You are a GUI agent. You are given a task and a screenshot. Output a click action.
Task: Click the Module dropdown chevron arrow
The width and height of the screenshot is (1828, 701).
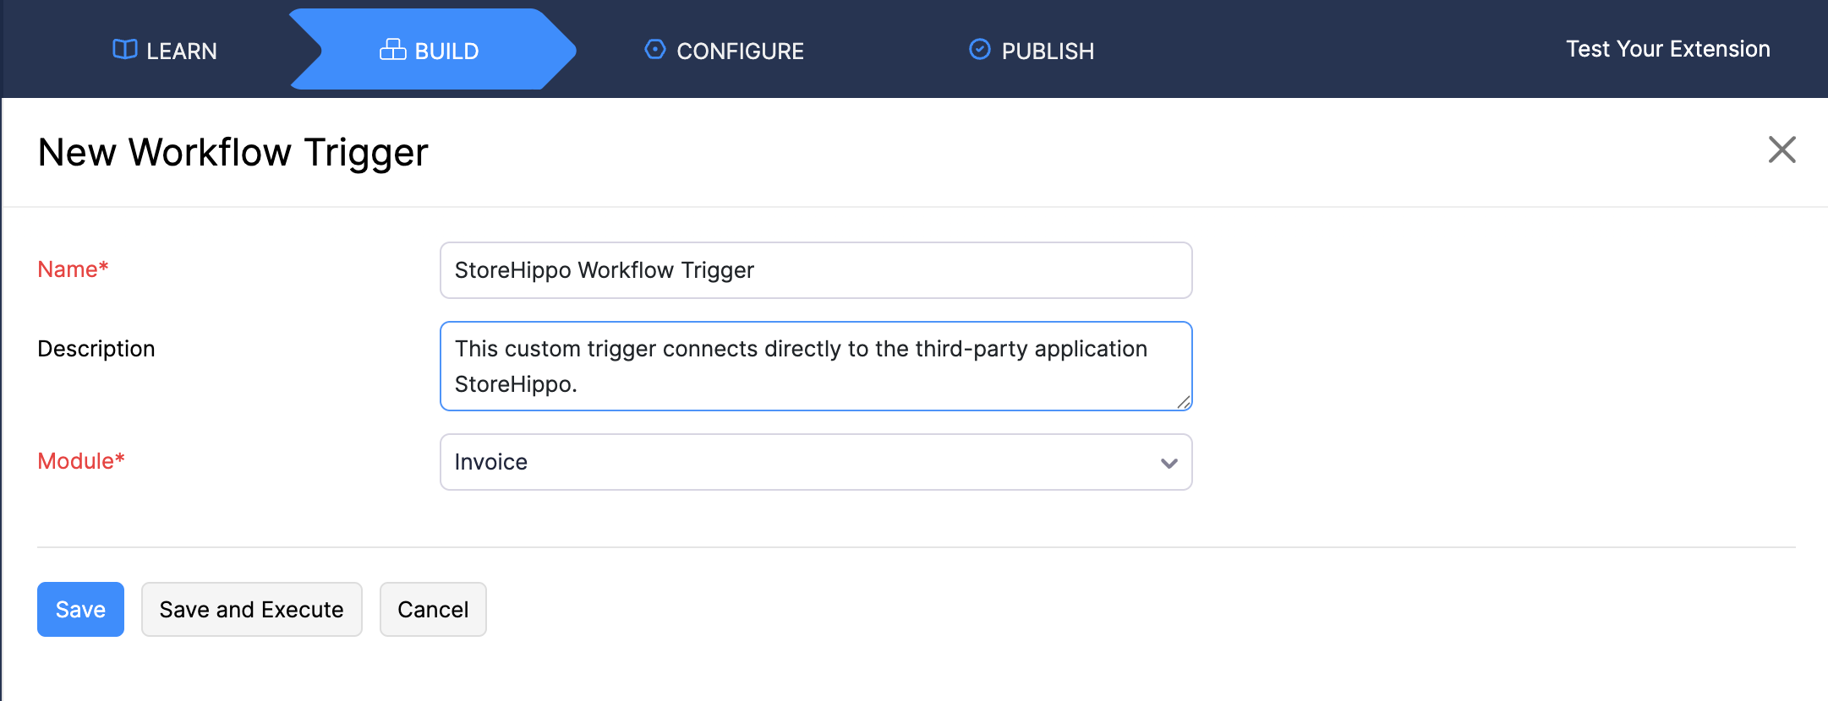(x=1169, y=463)
